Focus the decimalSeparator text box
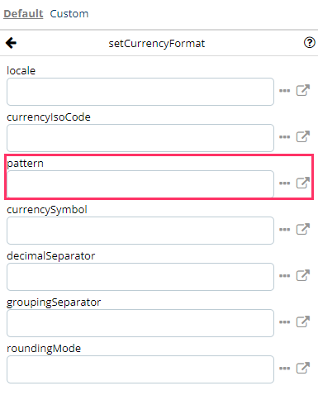Viewport: 318px width, 400px height. (140, 277)
